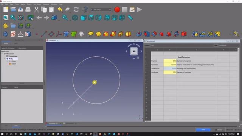Viewport: 242px width, 136px height.
Task: Switch to right view cube icon
Action: pos(98,18)
